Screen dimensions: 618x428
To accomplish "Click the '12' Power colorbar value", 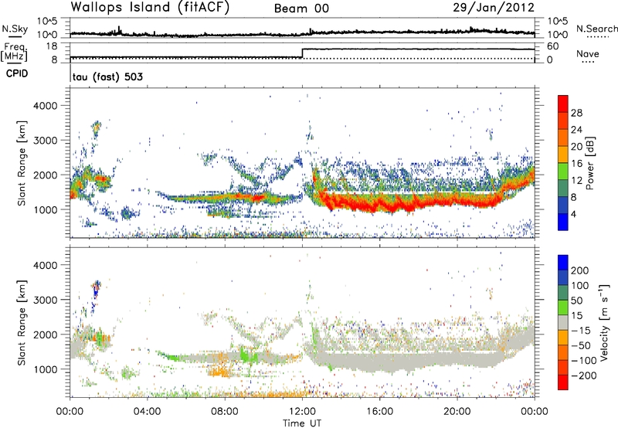I will pos(576,181).
